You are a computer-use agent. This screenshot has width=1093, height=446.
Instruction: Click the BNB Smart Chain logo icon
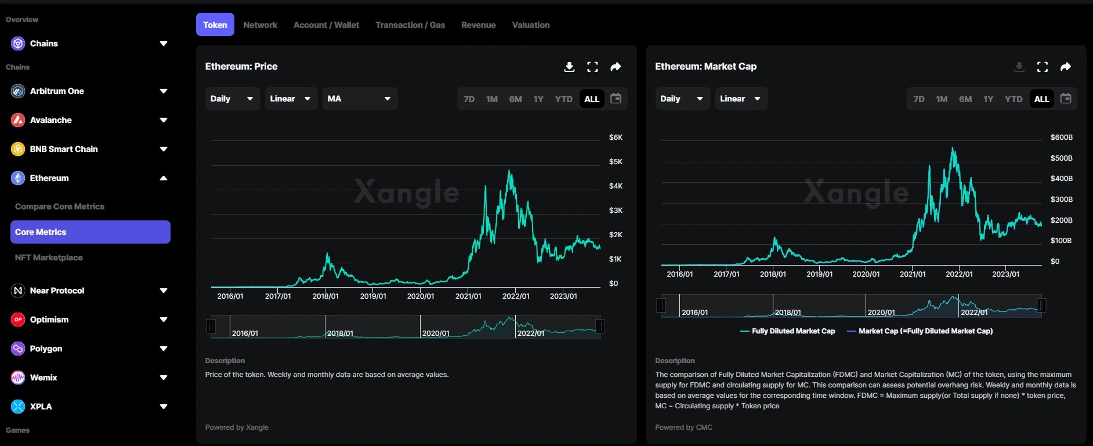click(18, 149)
